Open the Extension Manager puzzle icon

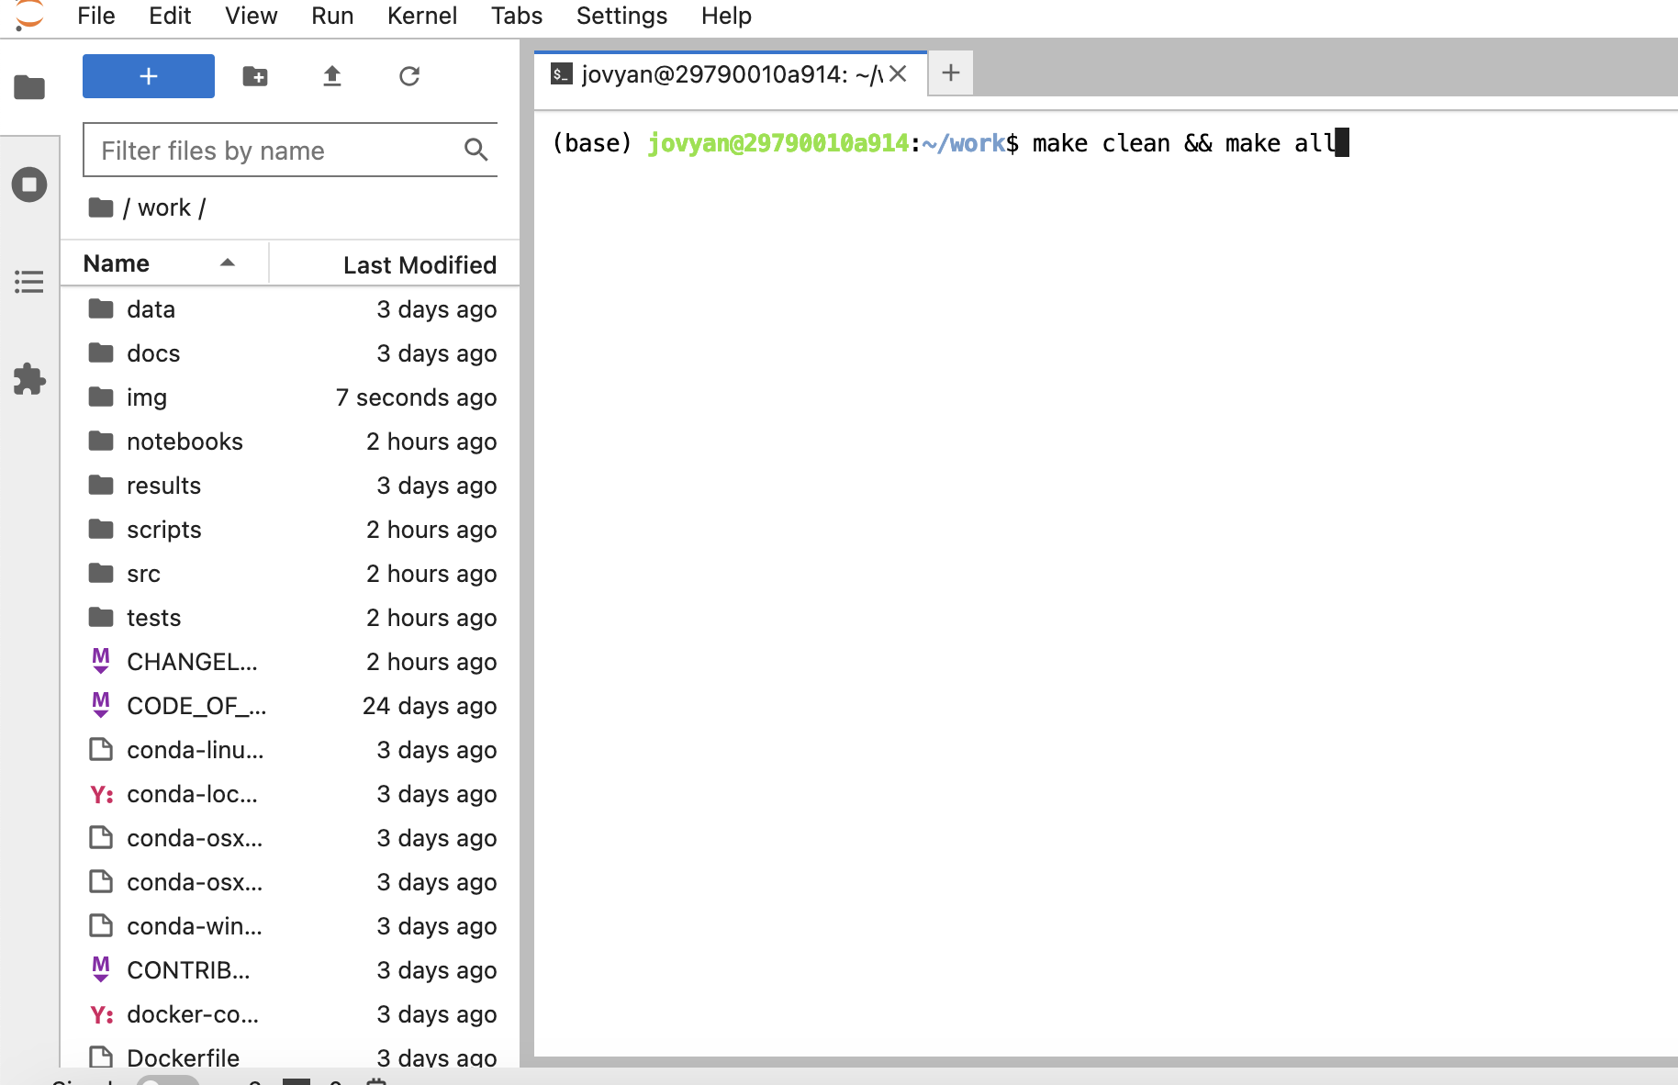pyautogui.click(x=29, y=379)
